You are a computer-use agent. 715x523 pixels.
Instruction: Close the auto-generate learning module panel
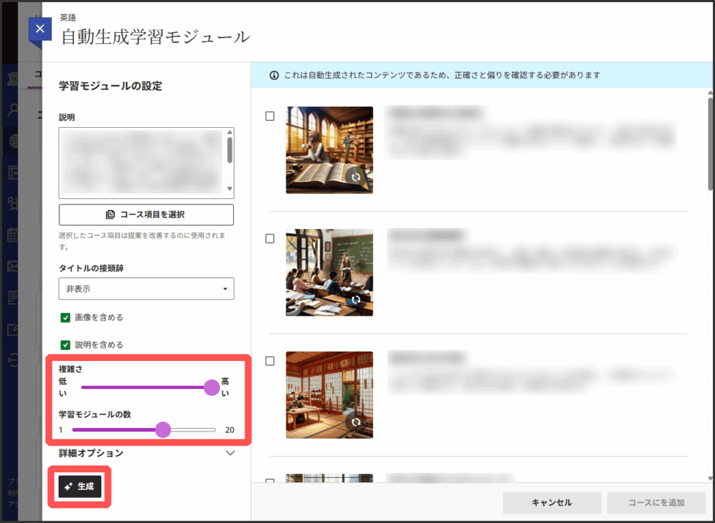tap(40, 29)
